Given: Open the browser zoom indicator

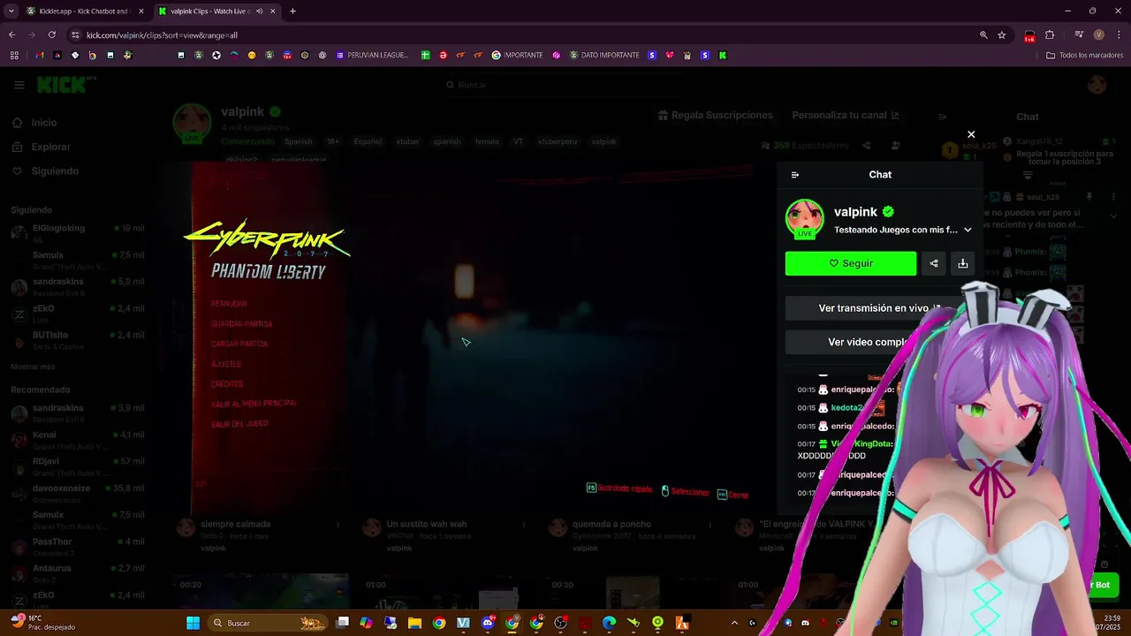Looking at the screenshot, I should coord(983,35).
